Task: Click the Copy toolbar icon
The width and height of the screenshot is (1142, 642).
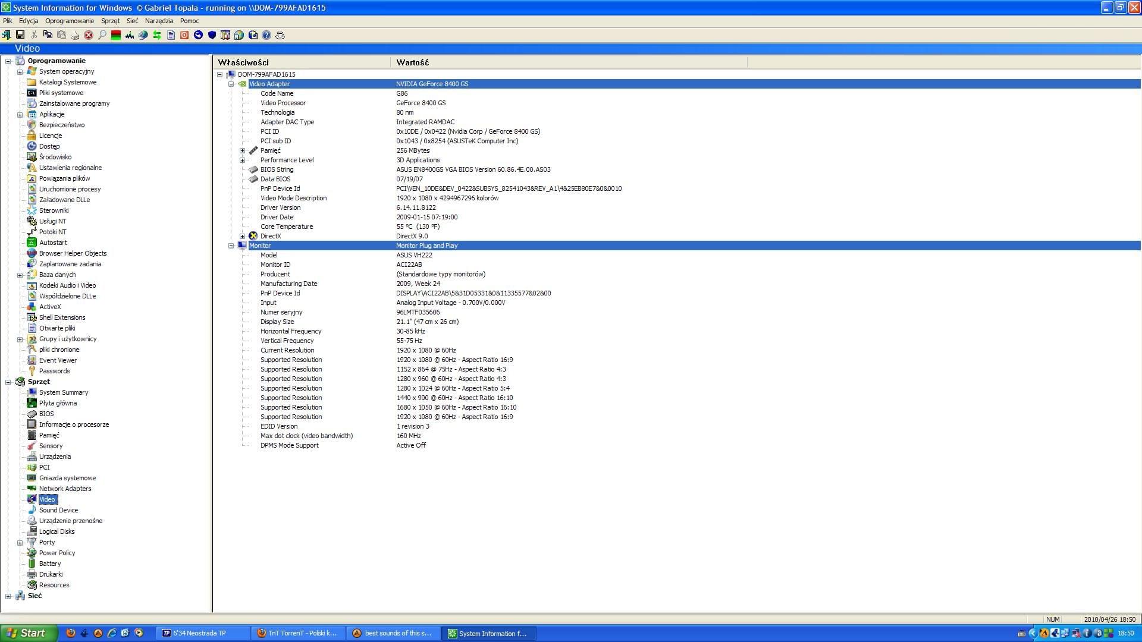Action: tap(48, 35)
